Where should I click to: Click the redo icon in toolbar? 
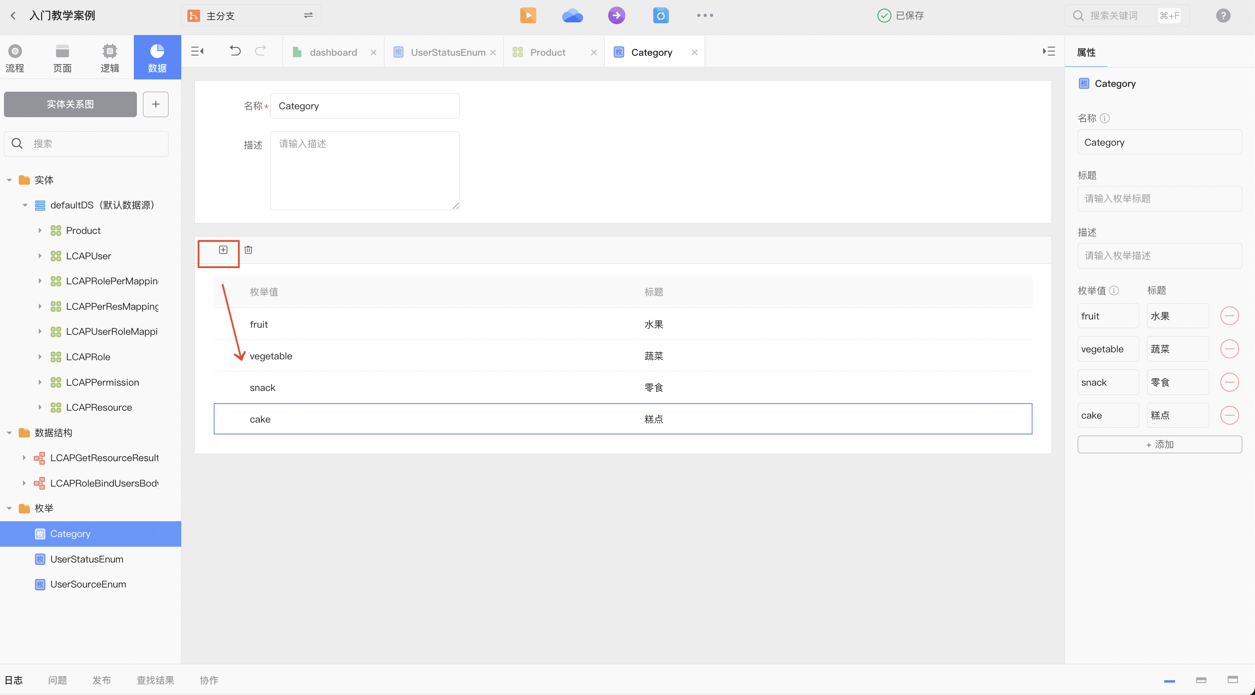[262, 52]
